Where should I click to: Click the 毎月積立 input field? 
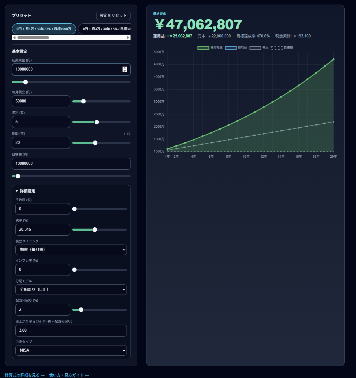[41, 101]
